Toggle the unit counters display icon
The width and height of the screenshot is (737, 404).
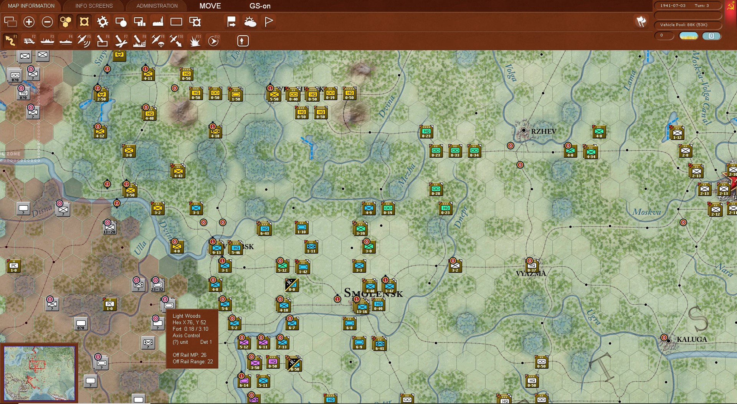click(10, 22)
